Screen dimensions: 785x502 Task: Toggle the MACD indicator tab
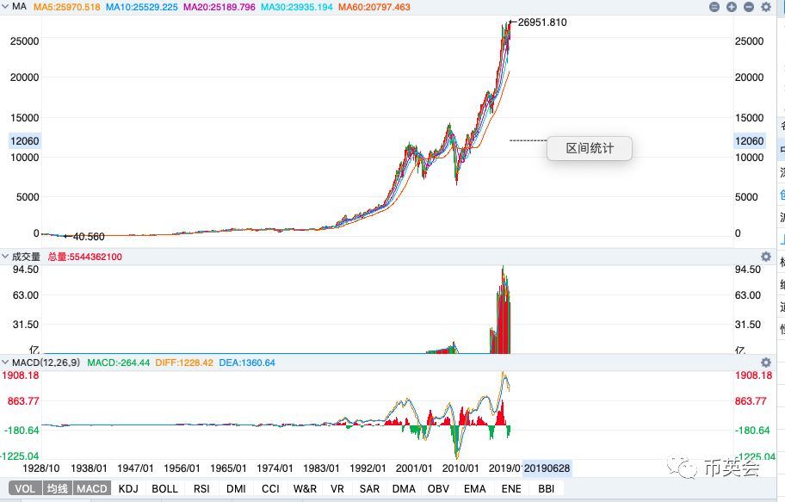point(91,488)
